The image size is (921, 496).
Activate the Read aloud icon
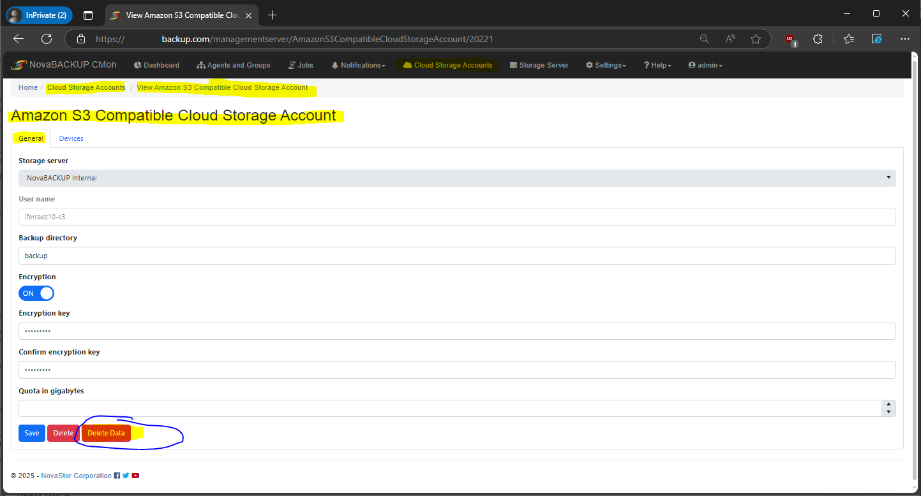click(x=730, y=39)
